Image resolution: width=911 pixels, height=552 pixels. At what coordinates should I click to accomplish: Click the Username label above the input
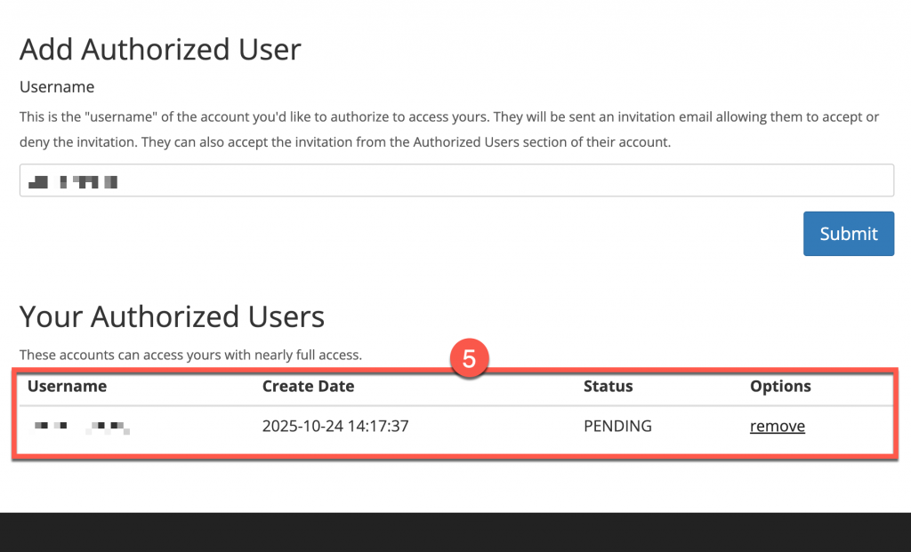point(57,87)
